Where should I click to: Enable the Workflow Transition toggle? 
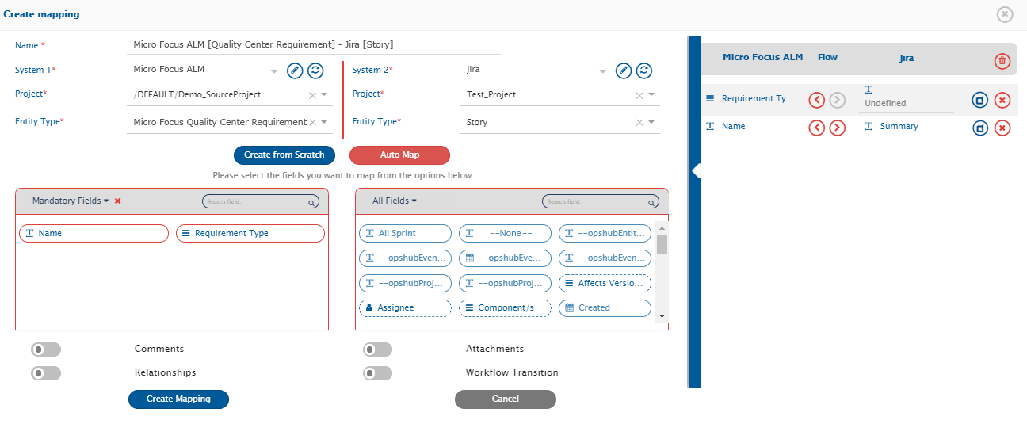(377, 373)
